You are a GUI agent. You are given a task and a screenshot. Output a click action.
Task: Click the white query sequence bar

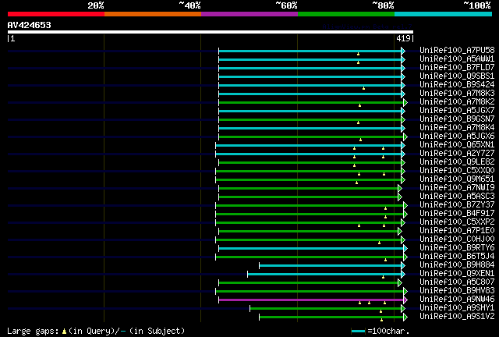click(x=211, y=32)
